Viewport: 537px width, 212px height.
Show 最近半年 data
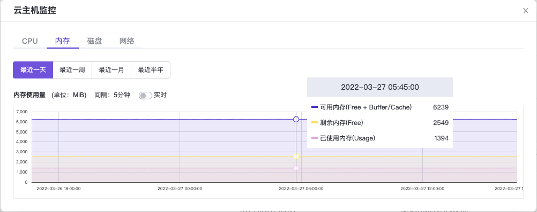(x=151, y=70)
